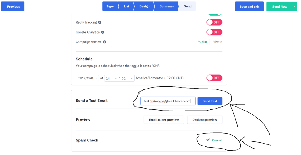The width and height of the screenshot is (301, 155).
Task: Click the Google Analytics info icon
Action: click(103, 32)
